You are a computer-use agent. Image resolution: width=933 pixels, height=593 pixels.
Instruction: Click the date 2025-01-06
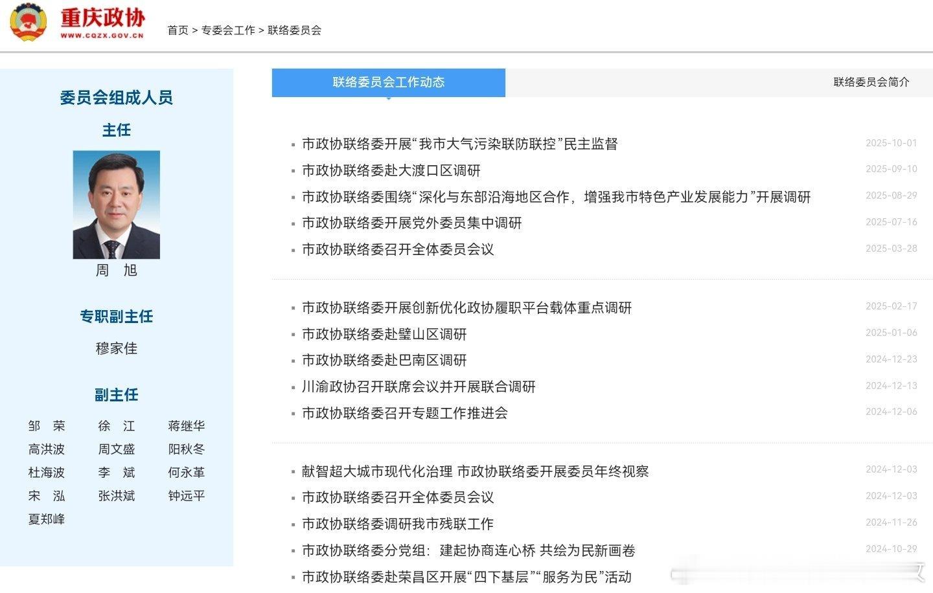pos(892,333)
